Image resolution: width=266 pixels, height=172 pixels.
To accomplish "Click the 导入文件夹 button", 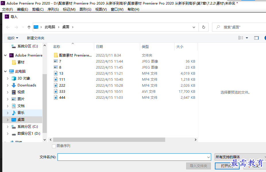I will coord(198,166).
